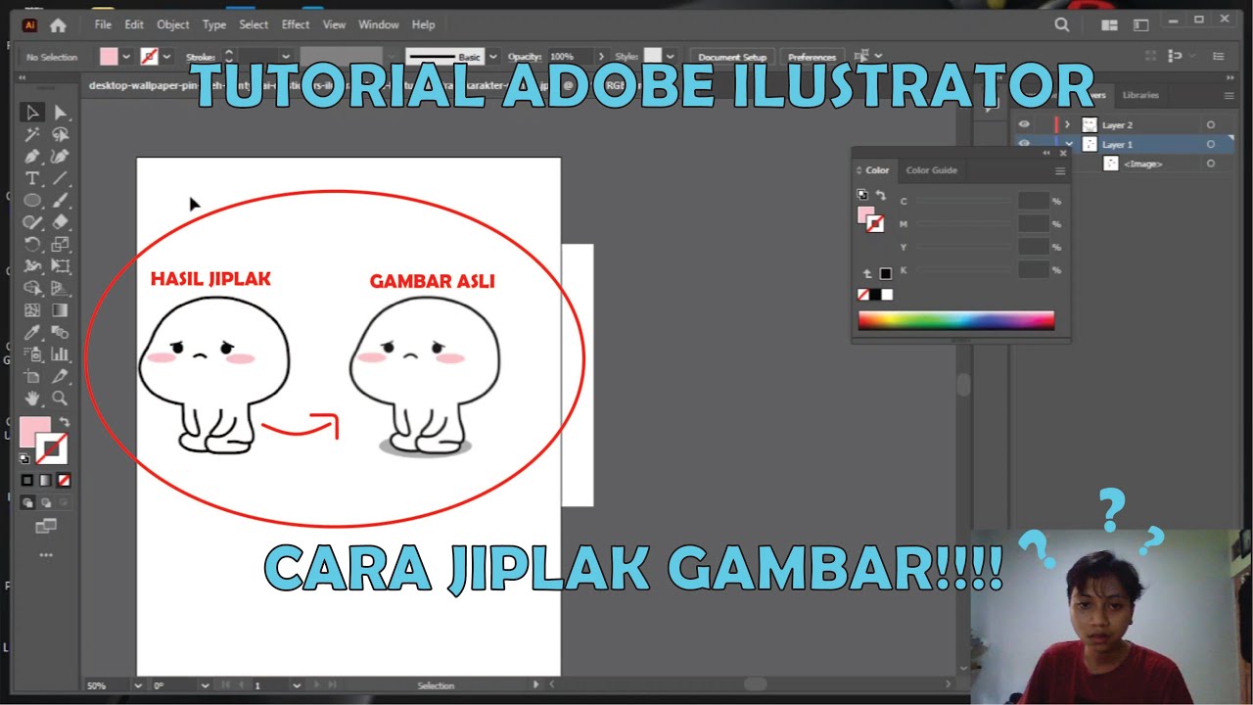Click black swatch in Color panel
This screenshot has height=705, width=1253.
875,295
